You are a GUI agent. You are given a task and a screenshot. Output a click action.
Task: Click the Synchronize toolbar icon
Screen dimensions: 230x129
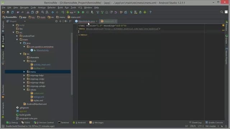(x=13, y=12)
